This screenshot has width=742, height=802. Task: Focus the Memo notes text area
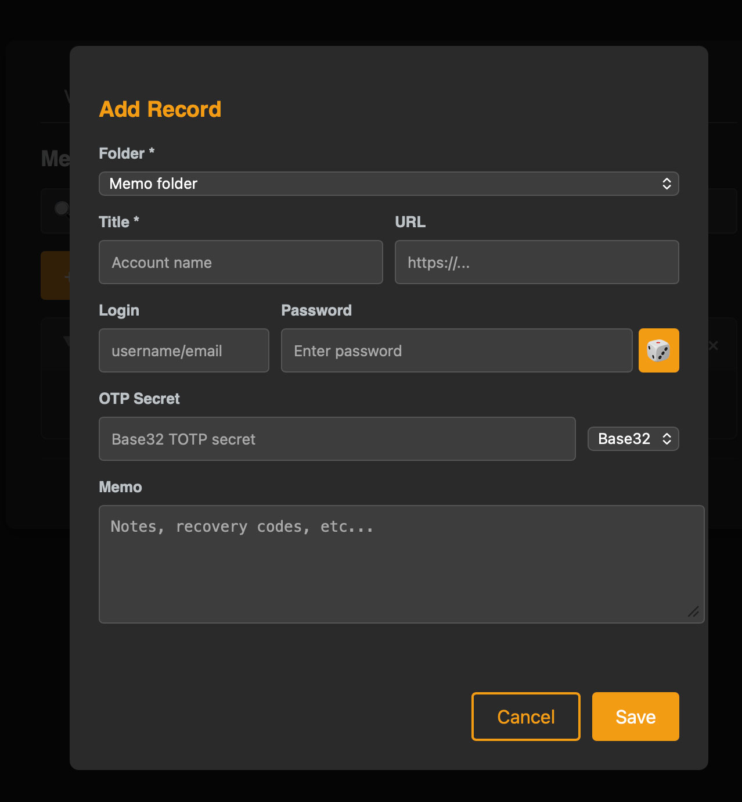tap(401, 564)
